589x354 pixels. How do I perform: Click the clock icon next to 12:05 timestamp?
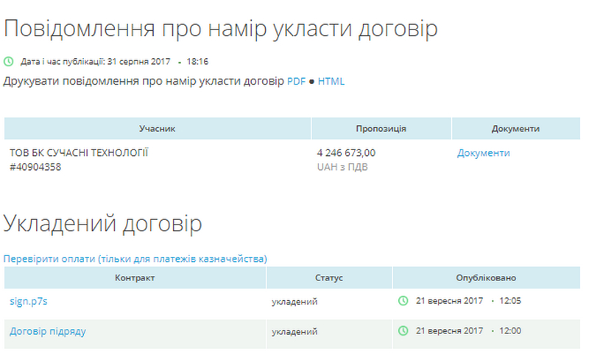[403, 301]
